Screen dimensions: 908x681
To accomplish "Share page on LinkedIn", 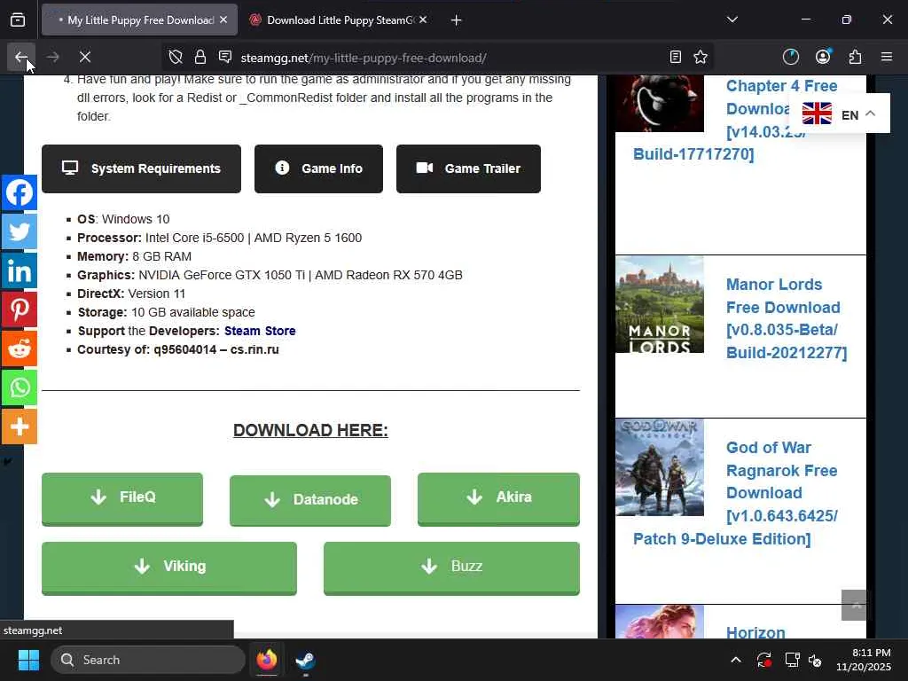I will [x=20, y=270].
